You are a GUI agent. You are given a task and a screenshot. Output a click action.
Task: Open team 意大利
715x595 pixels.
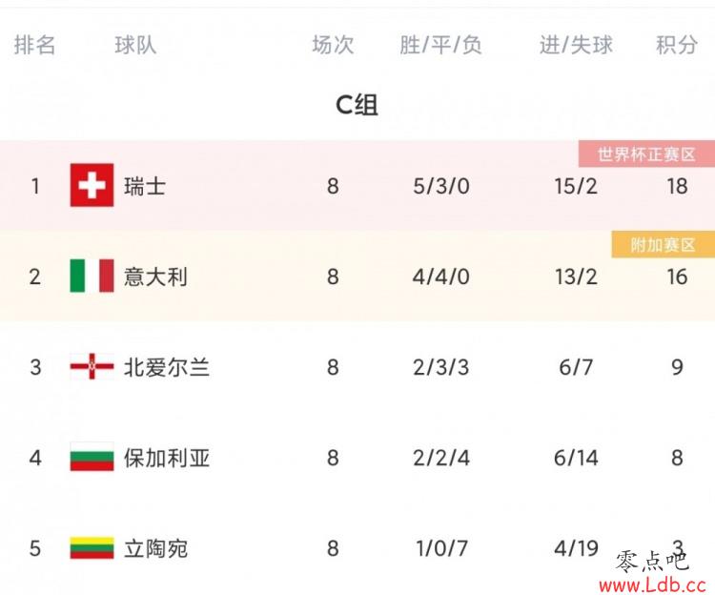[x=155, y=277]
